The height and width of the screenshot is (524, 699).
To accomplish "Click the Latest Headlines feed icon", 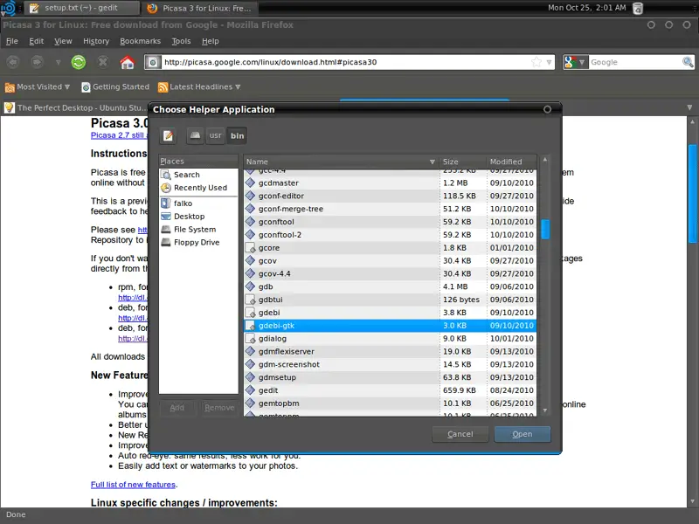I will 163,87.
